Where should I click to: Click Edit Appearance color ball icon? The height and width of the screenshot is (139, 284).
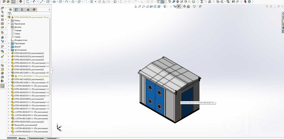[x=184, y=7]
